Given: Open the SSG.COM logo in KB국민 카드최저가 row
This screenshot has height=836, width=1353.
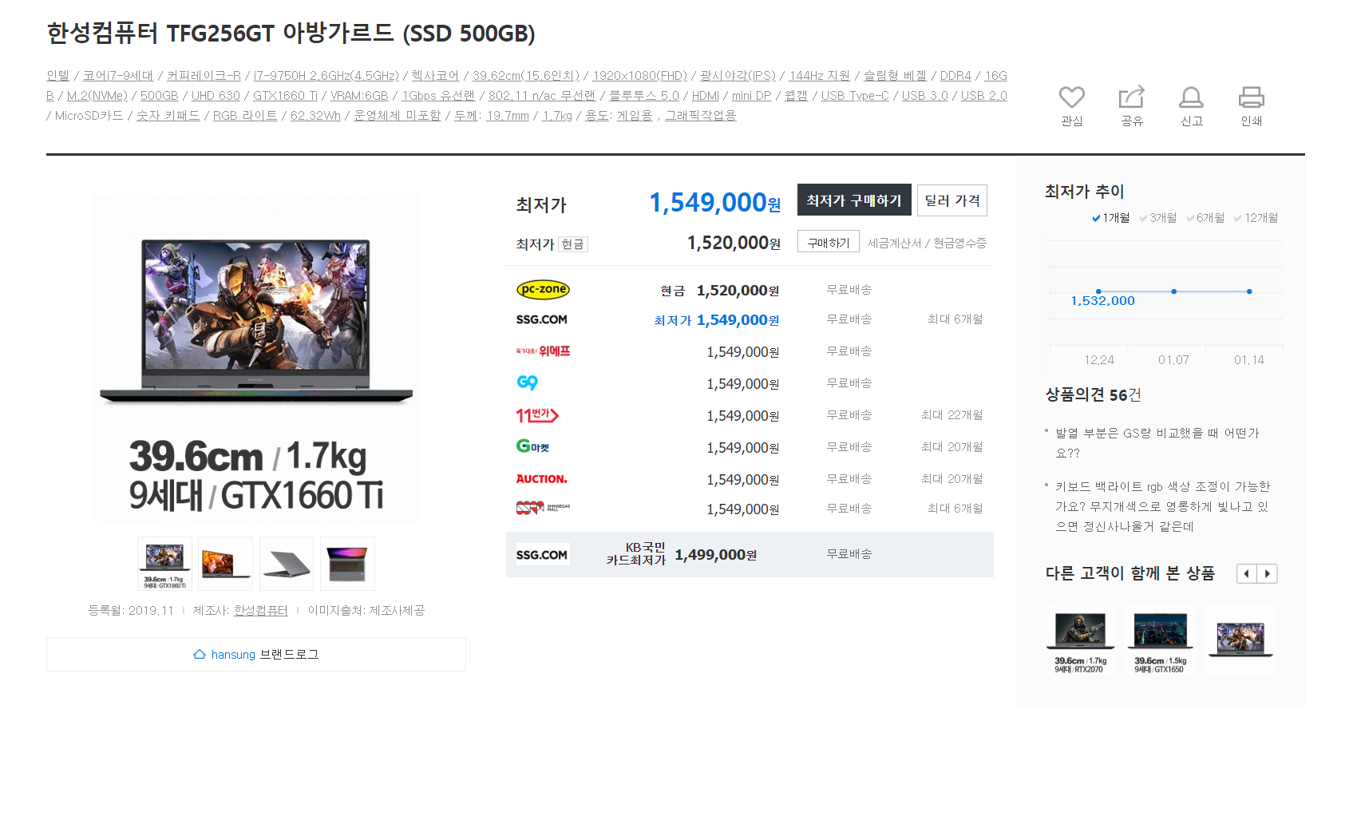Looking at the screenshot, I should pyautogui.click(x=542, y=555).
